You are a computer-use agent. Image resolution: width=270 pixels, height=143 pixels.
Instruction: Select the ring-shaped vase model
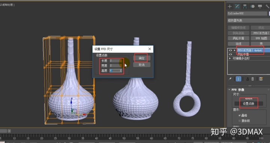(187, 79)
